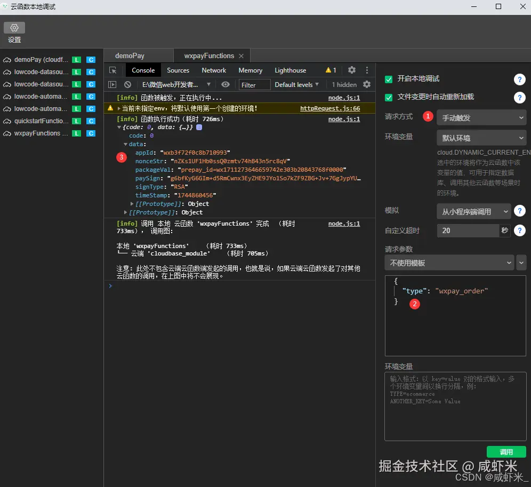This screenshot has width=531, height=487.
Task: Select first lowcode-automa... function
Action: [41, 97]
